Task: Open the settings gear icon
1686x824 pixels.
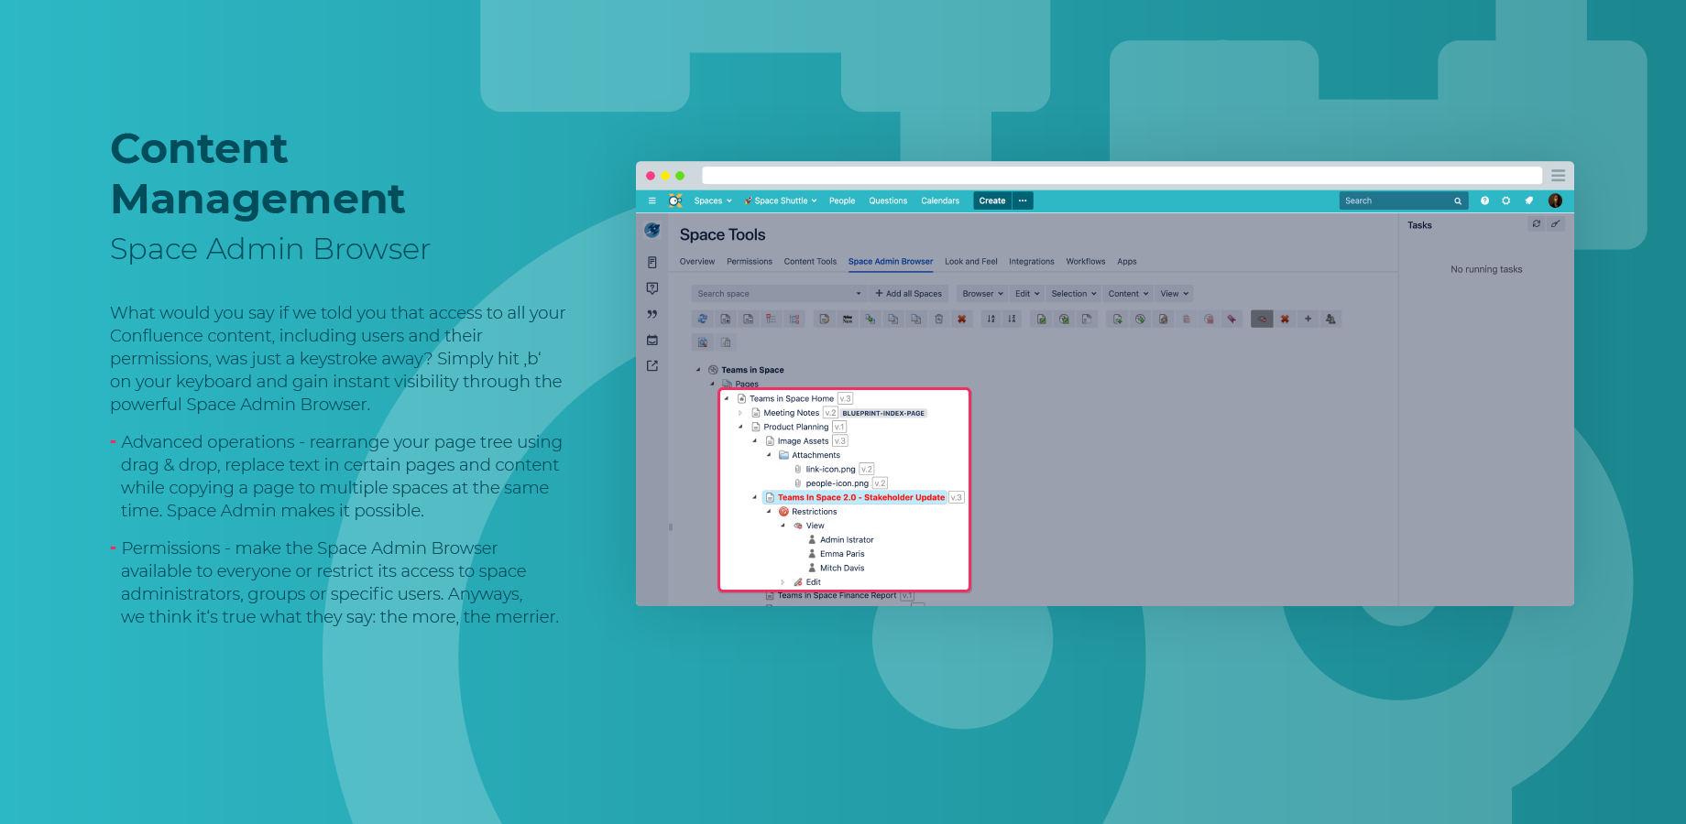Action: 1505,201
